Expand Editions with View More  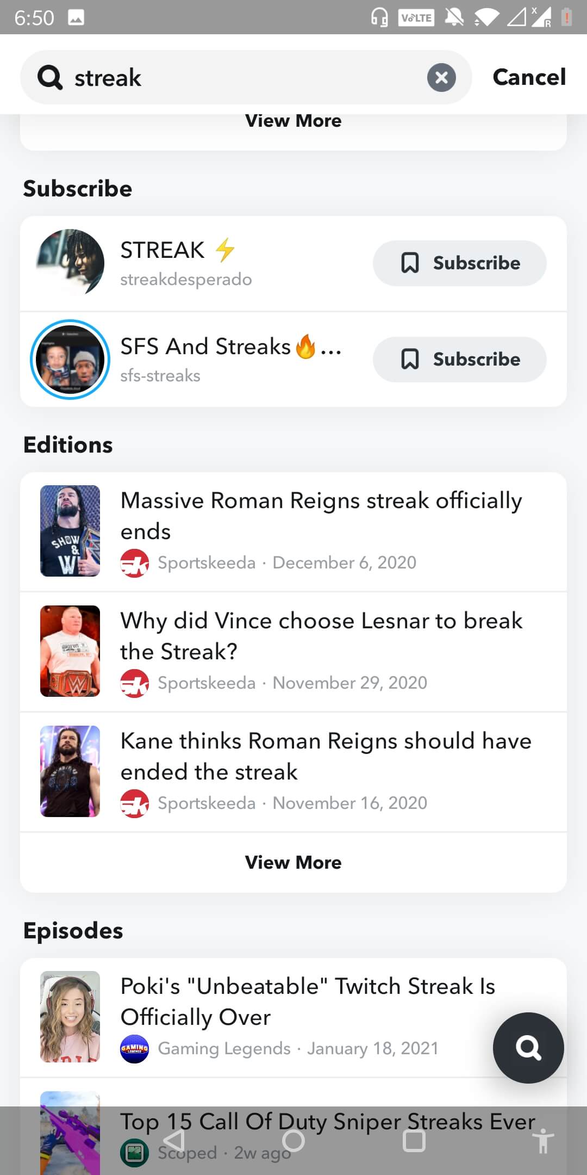pyautogui.click(x=293, y=863)
